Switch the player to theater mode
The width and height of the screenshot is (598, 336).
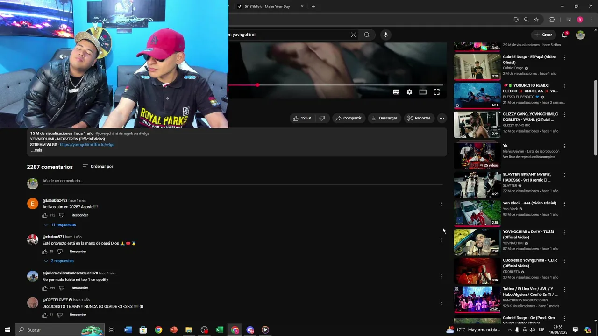tap(423, 92)
